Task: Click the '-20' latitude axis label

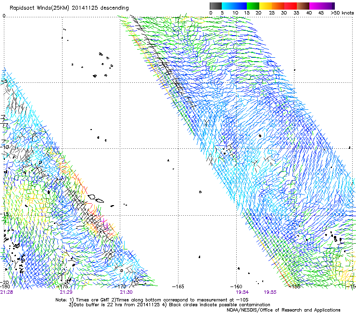Action: (5, 282)
